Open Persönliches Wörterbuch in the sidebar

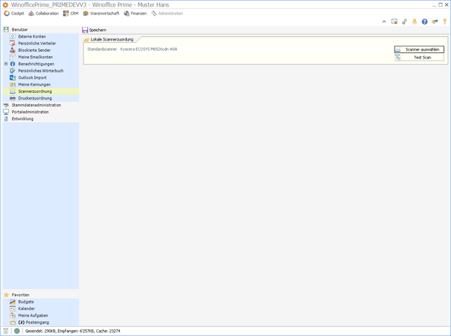pos(41,71)
